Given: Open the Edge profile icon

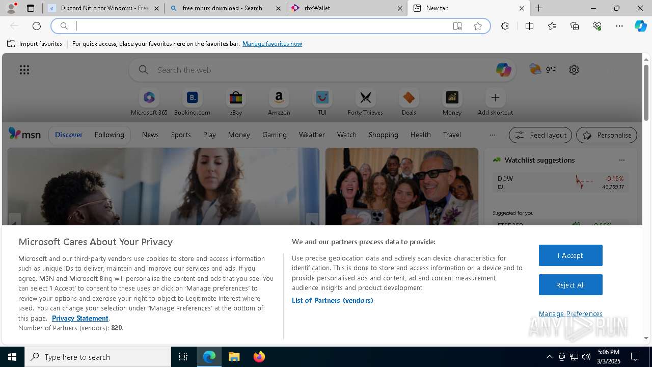Looking at the screenshot, I should click(x=11, y=8).
